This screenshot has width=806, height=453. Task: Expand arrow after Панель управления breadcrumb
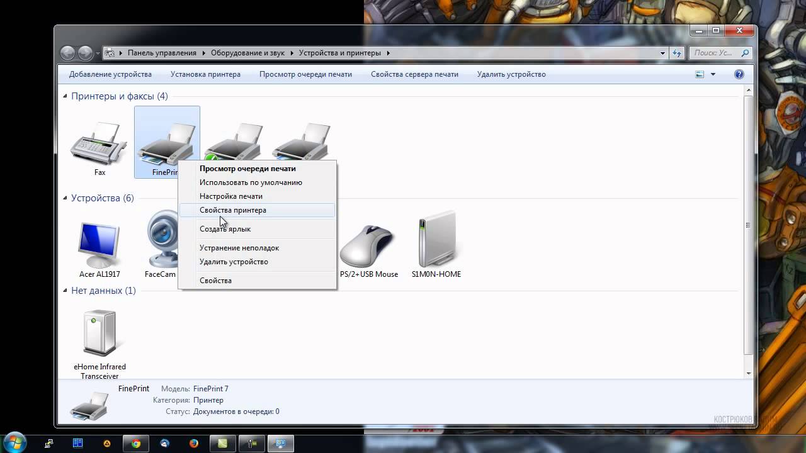click(203, 53)
